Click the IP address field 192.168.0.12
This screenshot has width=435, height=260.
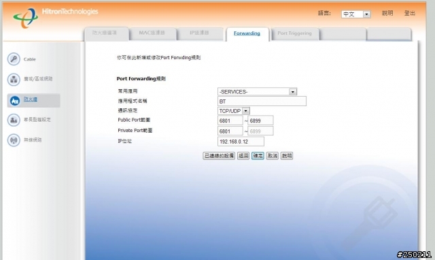pyautogui.click(x=241, y=142)
